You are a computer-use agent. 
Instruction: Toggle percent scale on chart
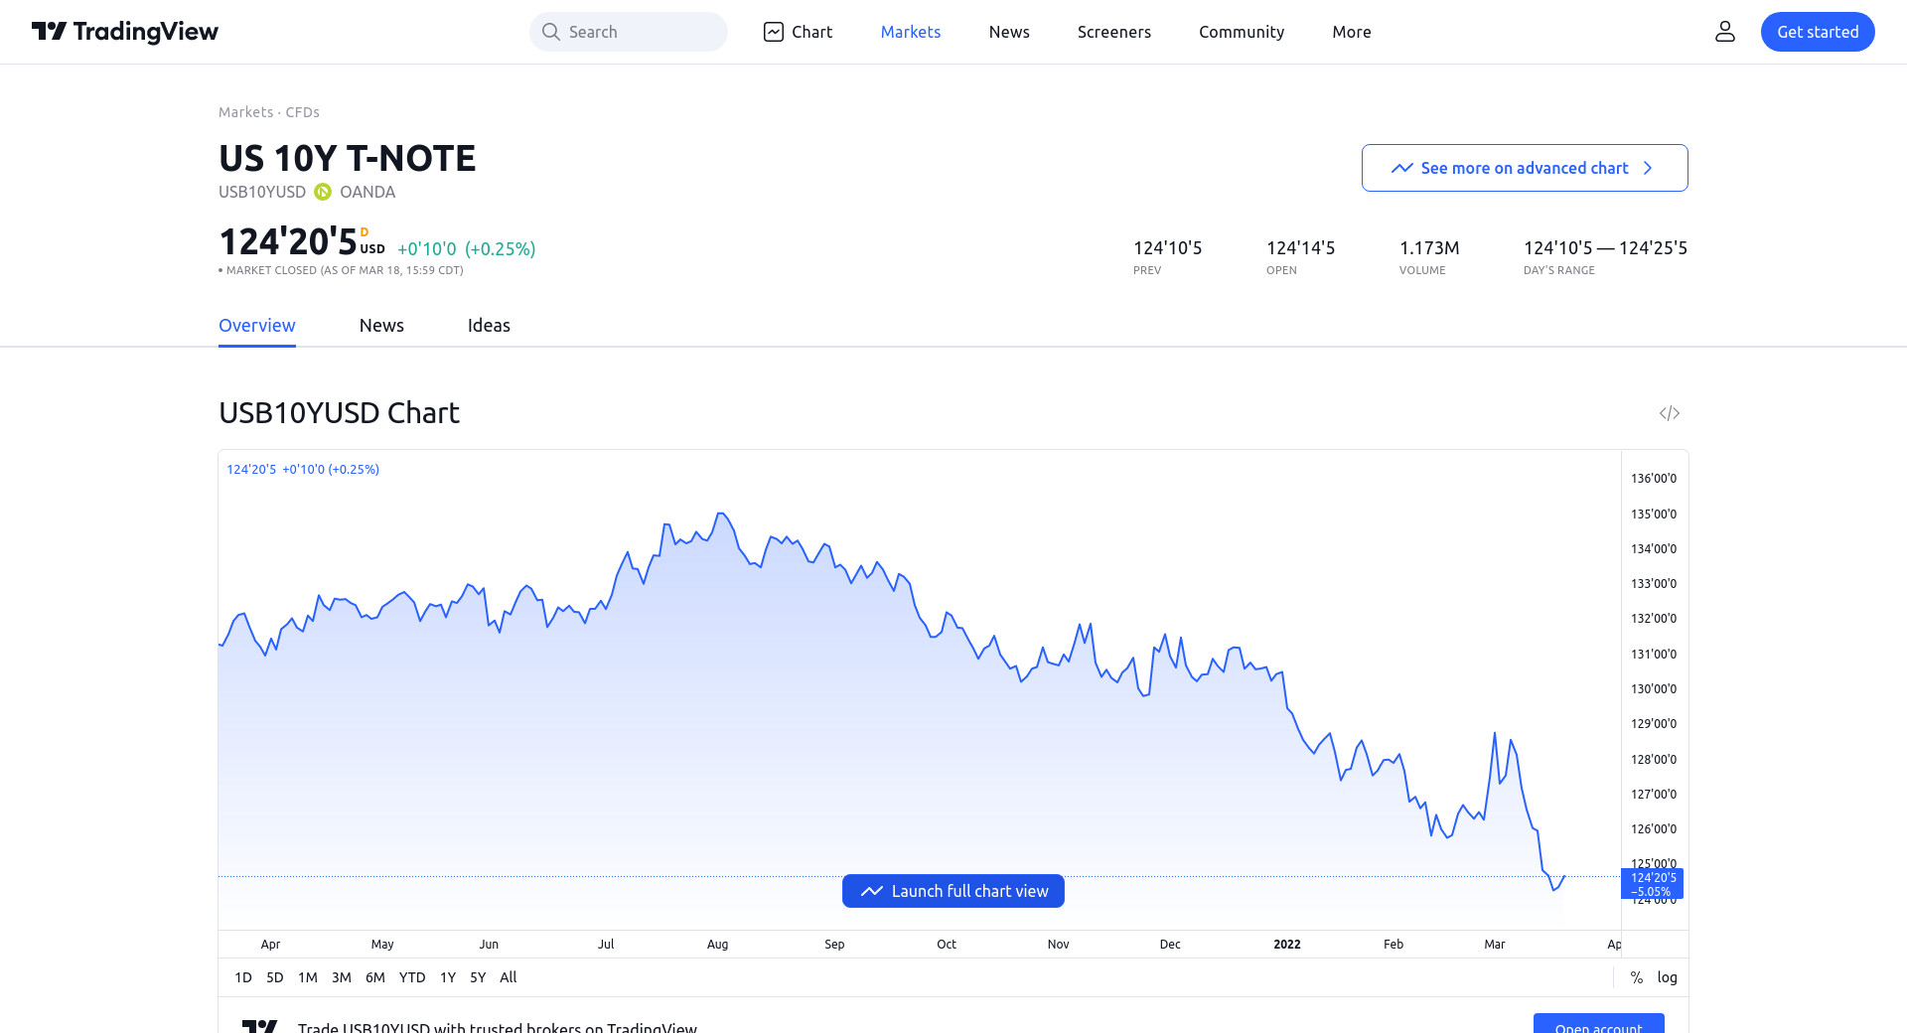[x=1637, y=977]
